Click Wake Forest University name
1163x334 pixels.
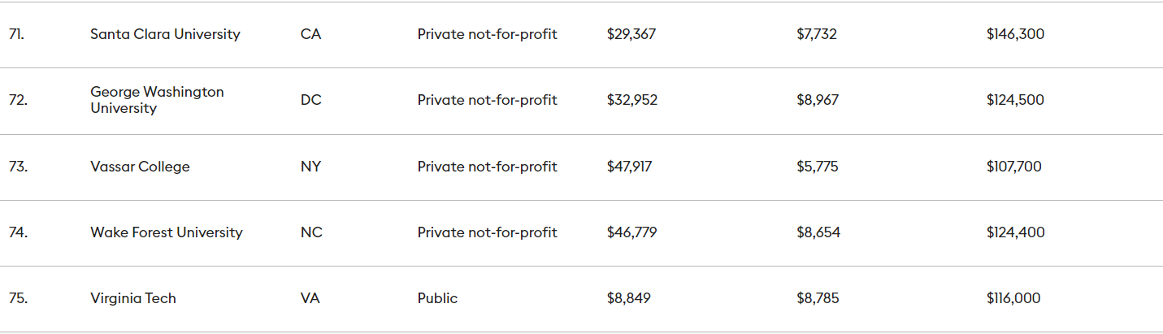166,232
